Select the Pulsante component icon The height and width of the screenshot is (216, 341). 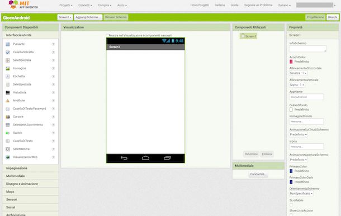coord(8,44)
